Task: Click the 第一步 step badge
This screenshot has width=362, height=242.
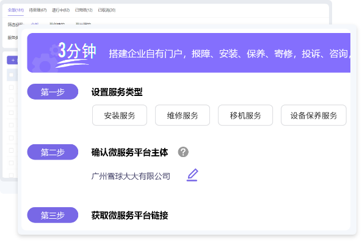Action: click(52, 92)
